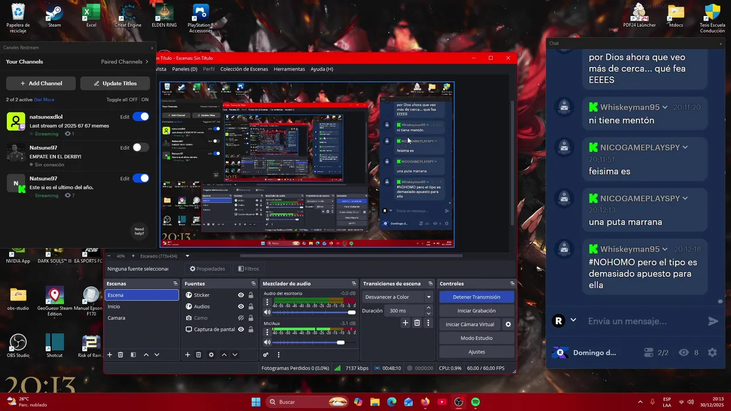Click Iniciar Grabación button
Image resolution: width=731 pixels, height=411 pixels.
[x=476, y=311]
